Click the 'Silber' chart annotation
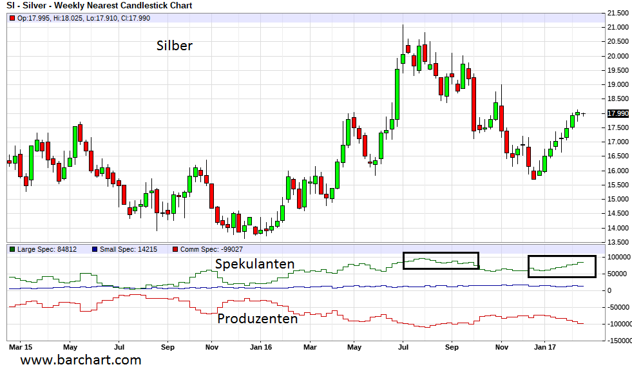This screenshot has width=632, height=367. 175,46
